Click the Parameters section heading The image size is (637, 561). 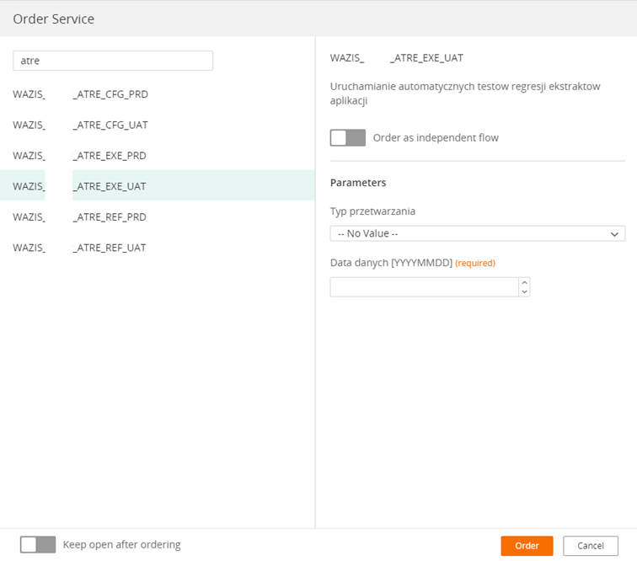[358, 183]
